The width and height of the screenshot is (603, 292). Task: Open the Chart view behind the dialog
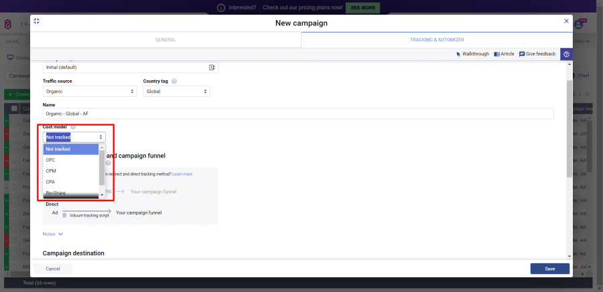click(580, 76)
